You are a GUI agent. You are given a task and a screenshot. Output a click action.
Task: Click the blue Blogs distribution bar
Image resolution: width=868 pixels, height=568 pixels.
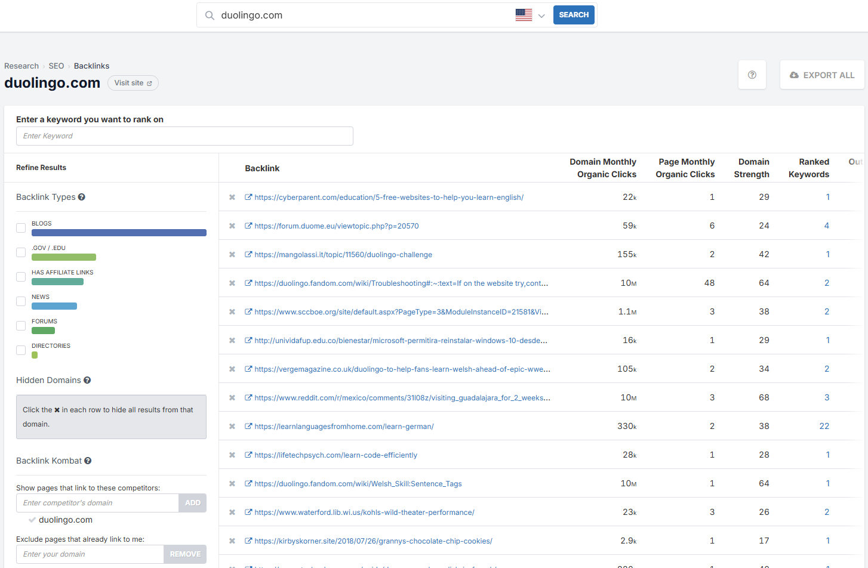(x=119, y=233)
